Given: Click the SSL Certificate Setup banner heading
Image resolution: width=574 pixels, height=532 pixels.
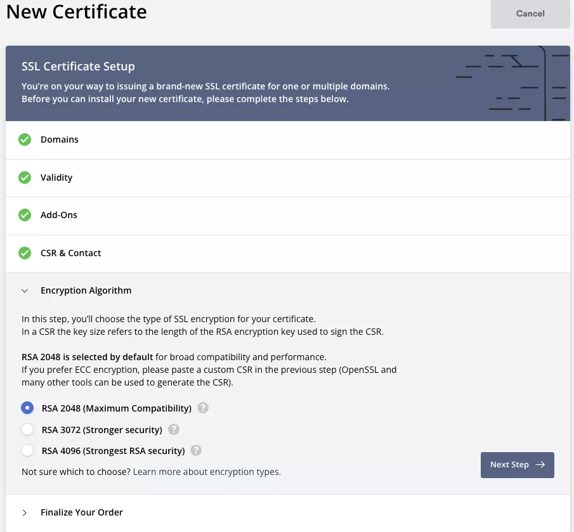Looking at the screenshot, I should tap(78, 66).
